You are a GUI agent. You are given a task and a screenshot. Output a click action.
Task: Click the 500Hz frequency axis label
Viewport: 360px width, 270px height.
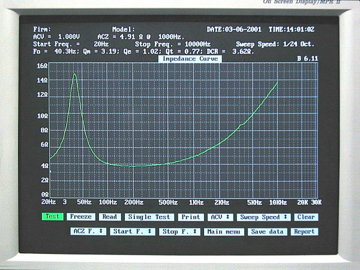168,203
